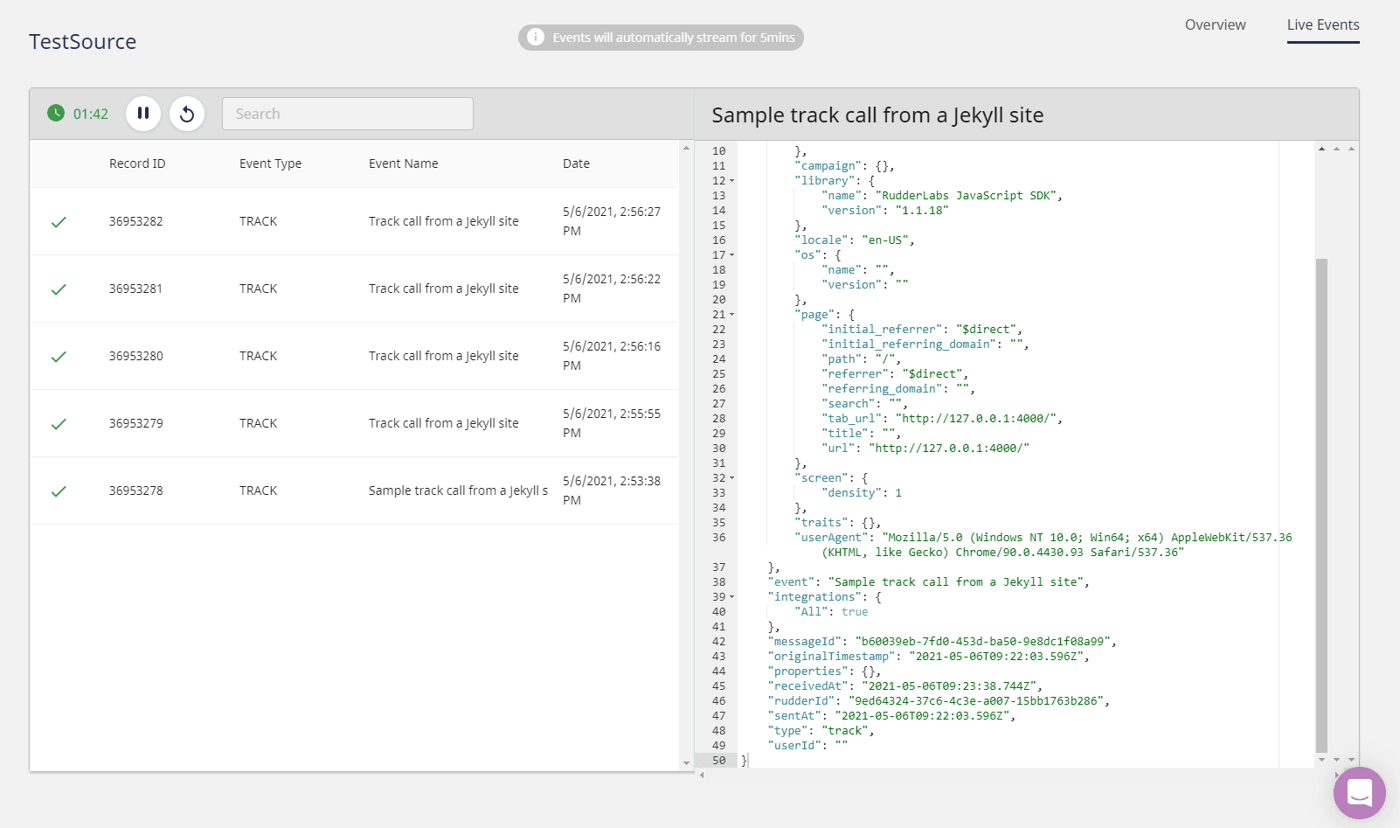Click green checkmark for record 36953280
The height and width of the screenshot is (828, 1400).
[59, 357]
